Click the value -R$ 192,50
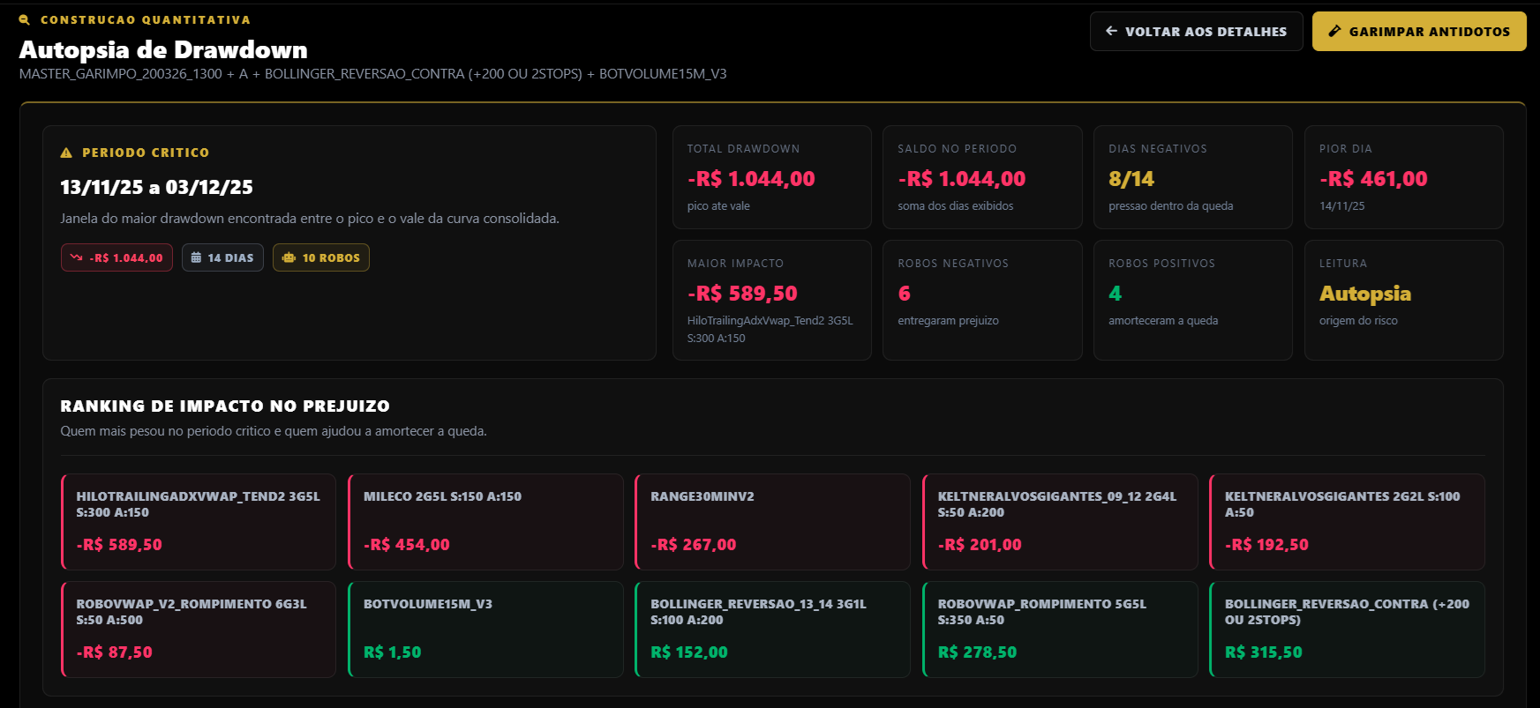Image resolution: width=1540 pixels, height=708 pixels. pos(1266,545)
